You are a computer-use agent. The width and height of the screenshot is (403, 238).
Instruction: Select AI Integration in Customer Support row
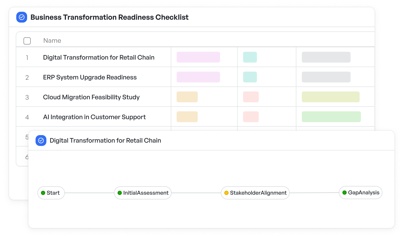94,117
